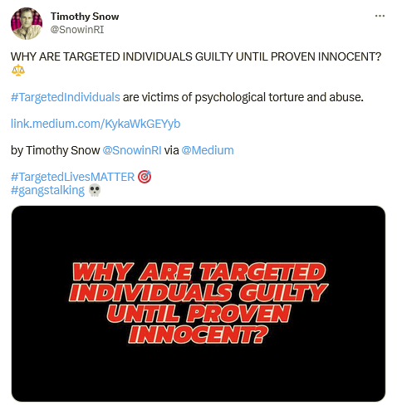Open the @Medium mention link
Image resolution: width=397 pixels, height=405 pixels.
click(208, 150)
